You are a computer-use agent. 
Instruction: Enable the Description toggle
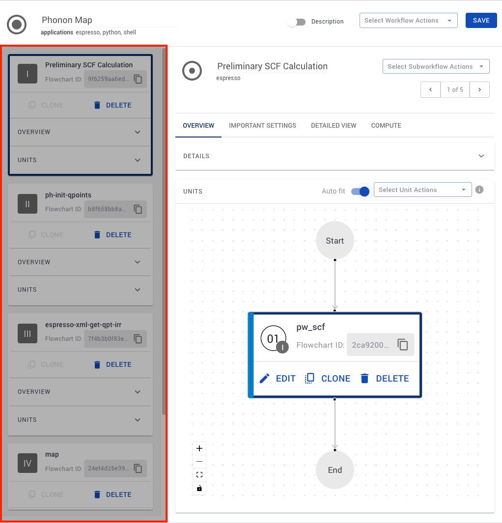[x=297, y=22]
